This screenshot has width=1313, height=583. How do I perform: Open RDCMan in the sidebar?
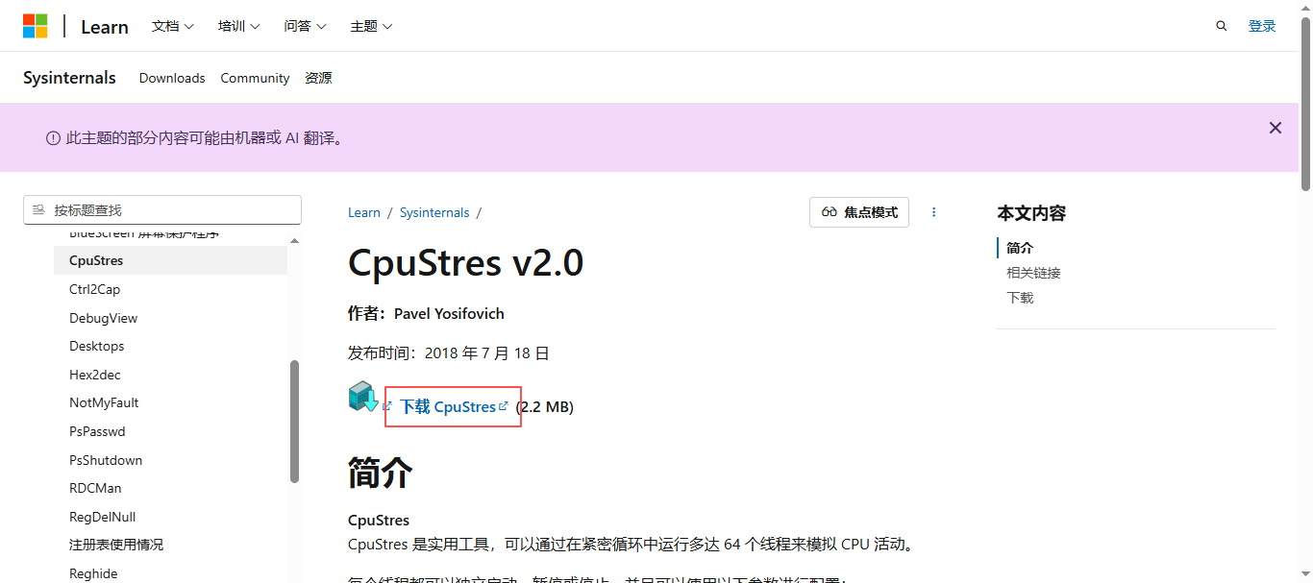click(95, 488)
